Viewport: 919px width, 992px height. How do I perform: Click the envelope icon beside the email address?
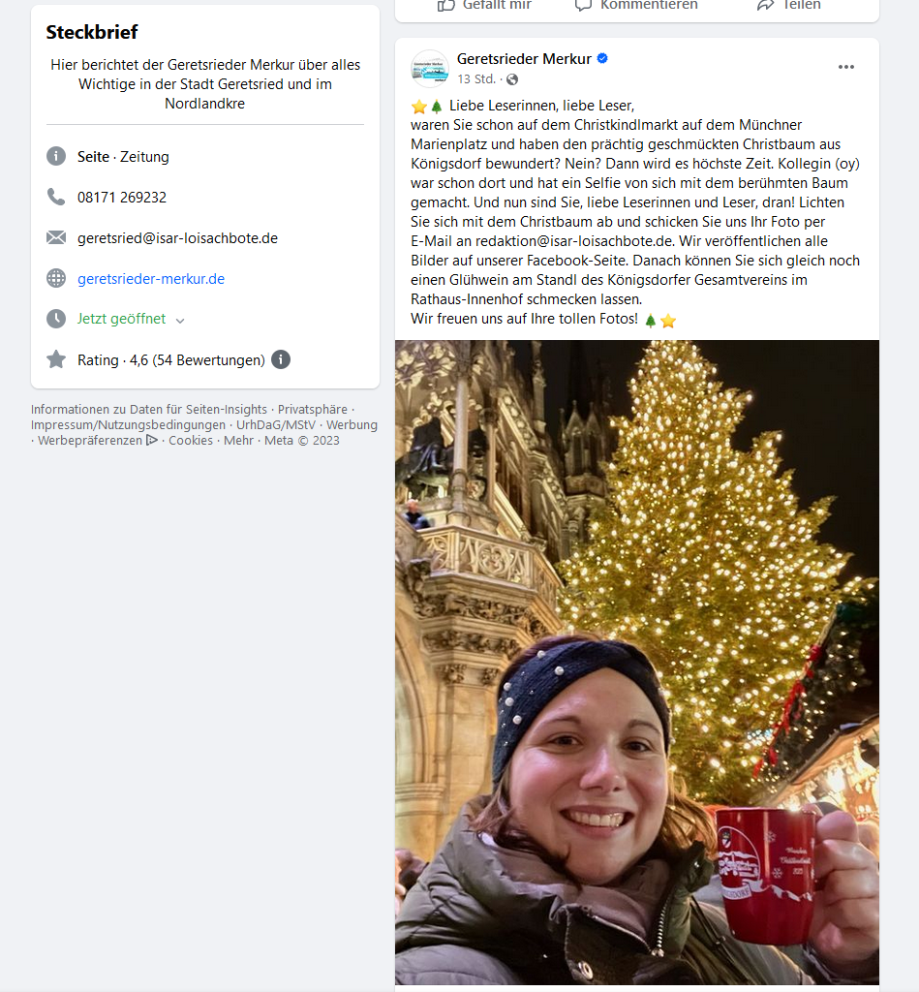coord(56,237)
